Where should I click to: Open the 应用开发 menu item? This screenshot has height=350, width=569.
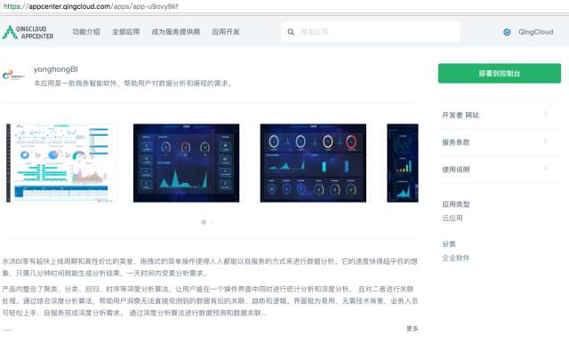226,32
